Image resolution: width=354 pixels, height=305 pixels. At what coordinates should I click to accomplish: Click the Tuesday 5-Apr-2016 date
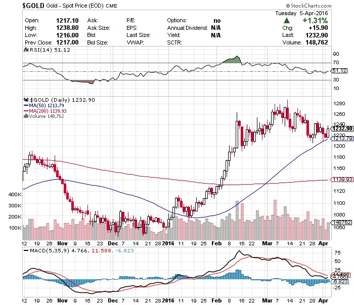[x=301, y=13]
